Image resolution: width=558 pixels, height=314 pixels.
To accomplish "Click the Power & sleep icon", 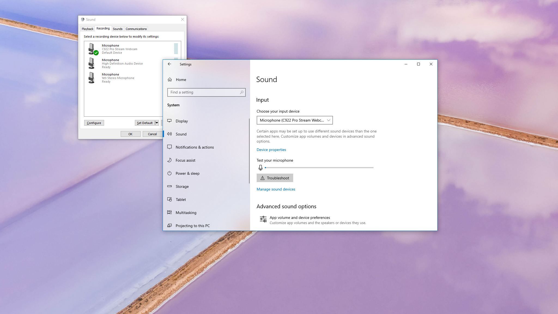I will click(x=169, y=173).
